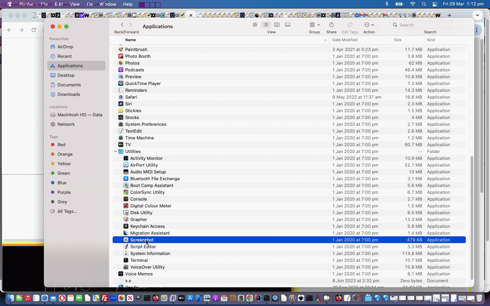Open Network in the sidebar
Viewport: 490px width, 306px height.
76,124
